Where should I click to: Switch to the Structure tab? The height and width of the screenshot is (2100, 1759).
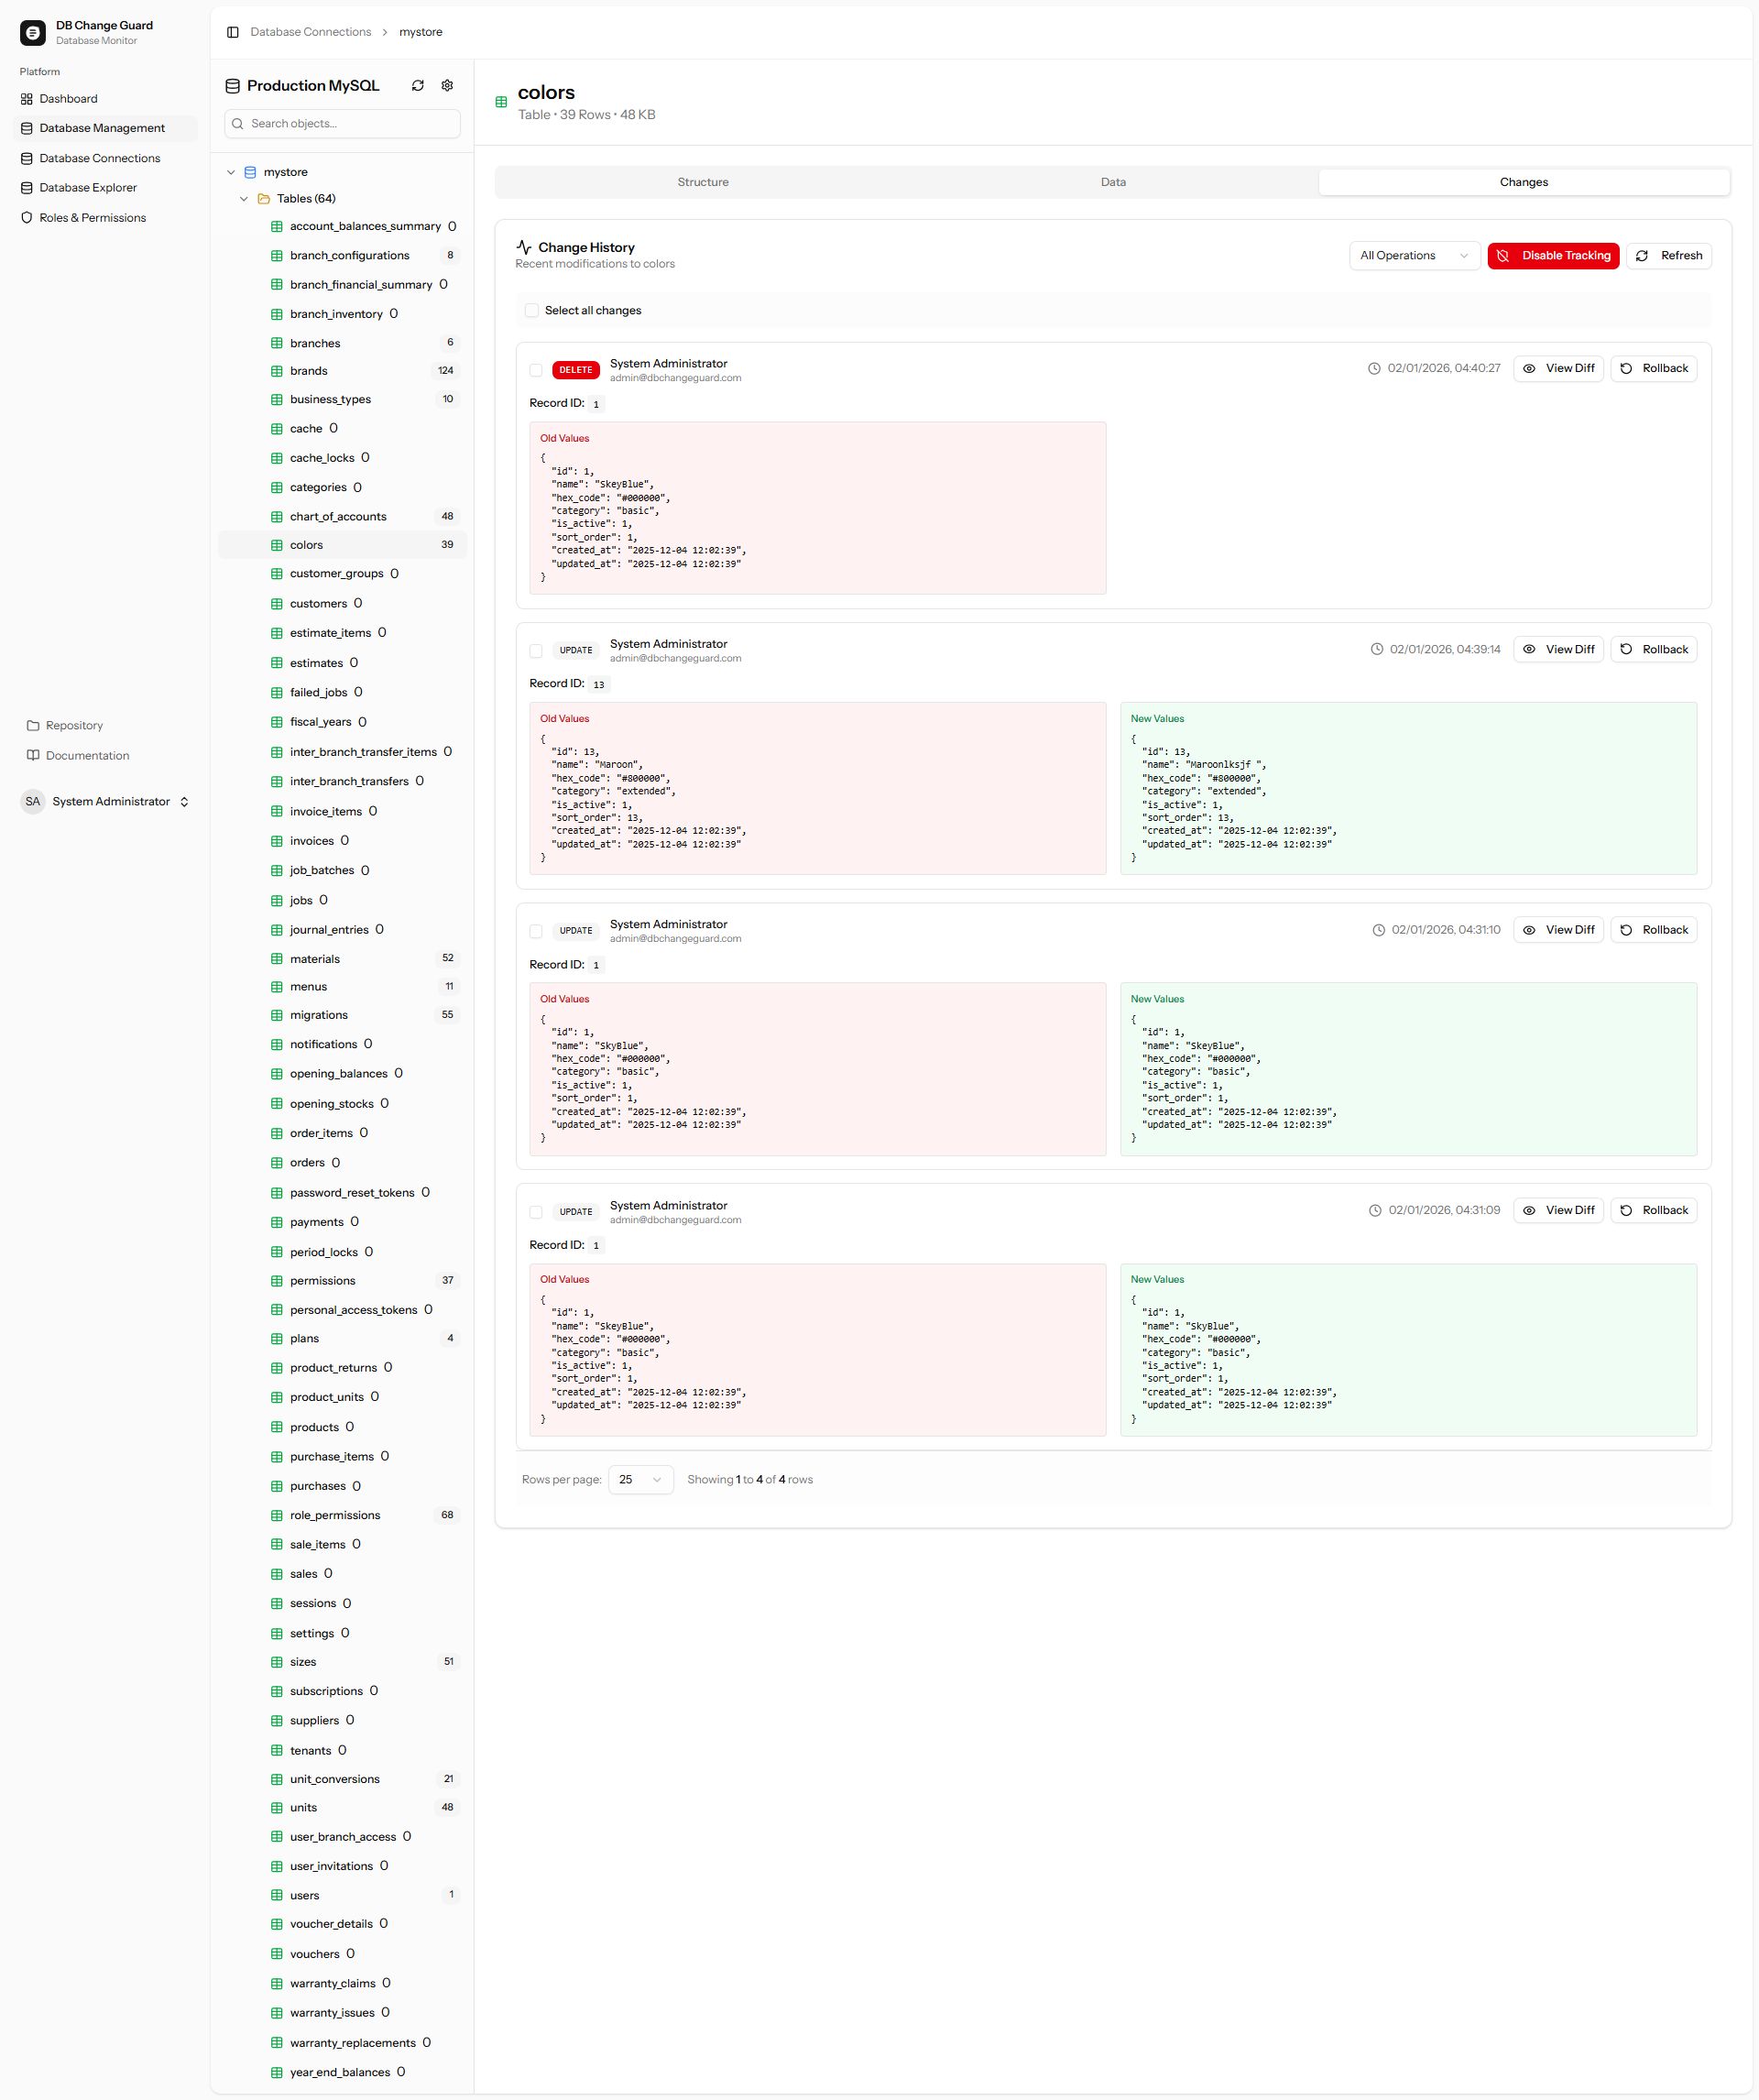click(x=703, y=182)
